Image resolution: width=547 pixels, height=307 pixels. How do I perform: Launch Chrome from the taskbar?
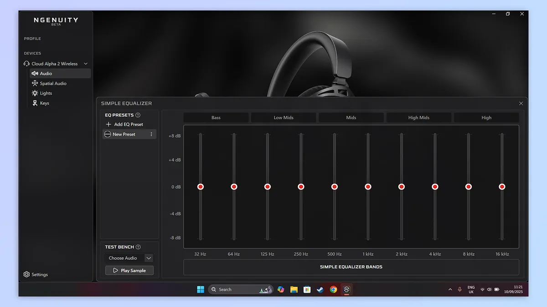pyautogui.click(x=333, y=289)
